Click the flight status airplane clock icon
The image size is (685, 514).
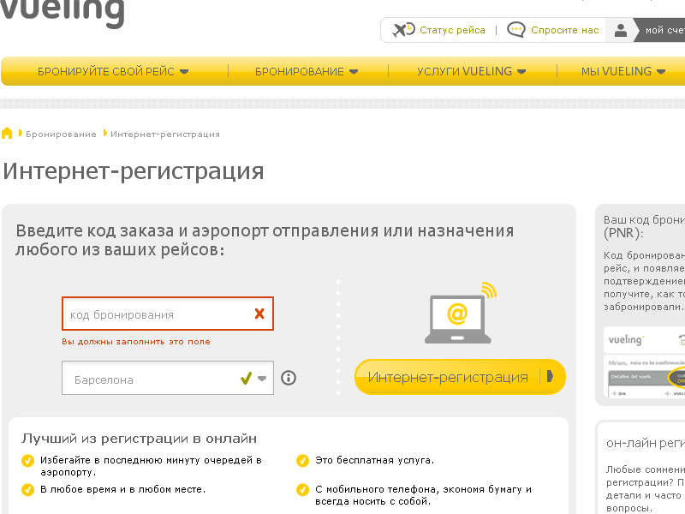coord(403,30)
